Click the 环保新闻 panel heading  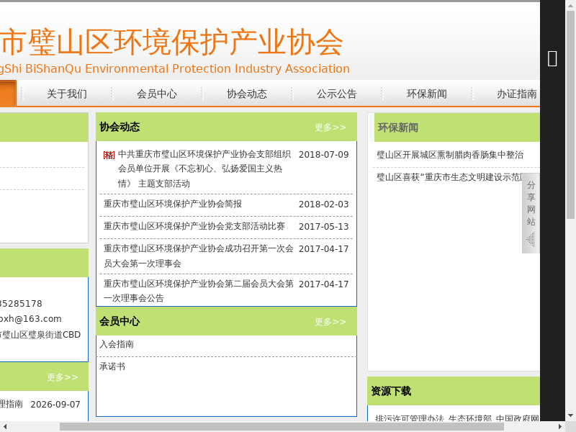coord(398,127)
